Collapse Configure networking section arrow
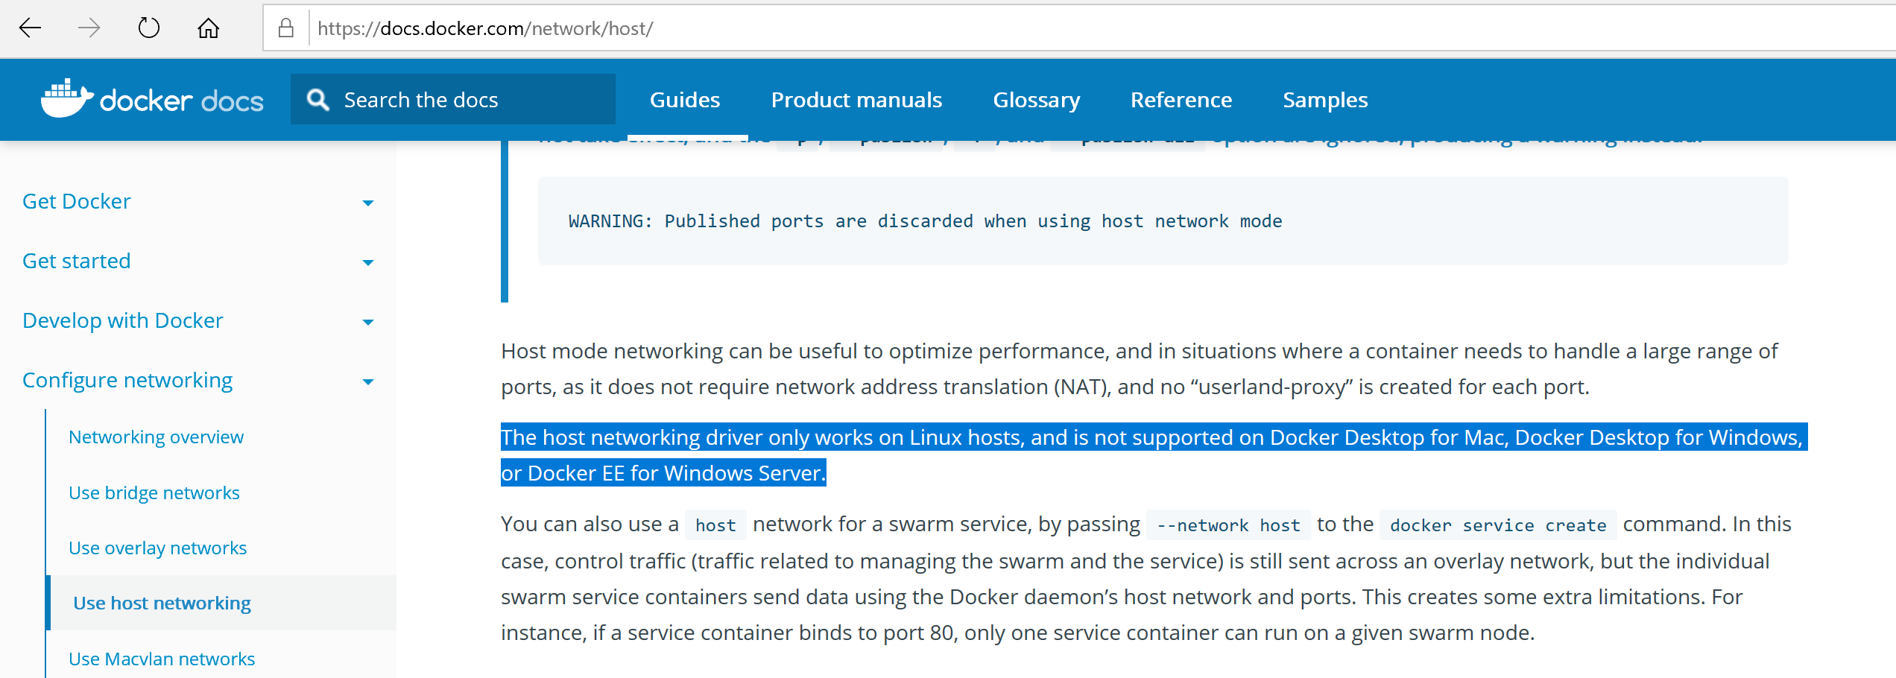 point(367,381)
